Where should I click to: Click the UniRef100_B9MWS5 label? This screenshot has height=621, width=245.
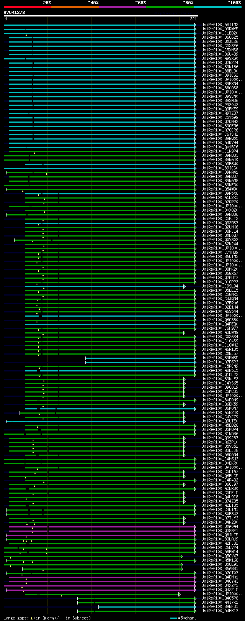[220, 358]
